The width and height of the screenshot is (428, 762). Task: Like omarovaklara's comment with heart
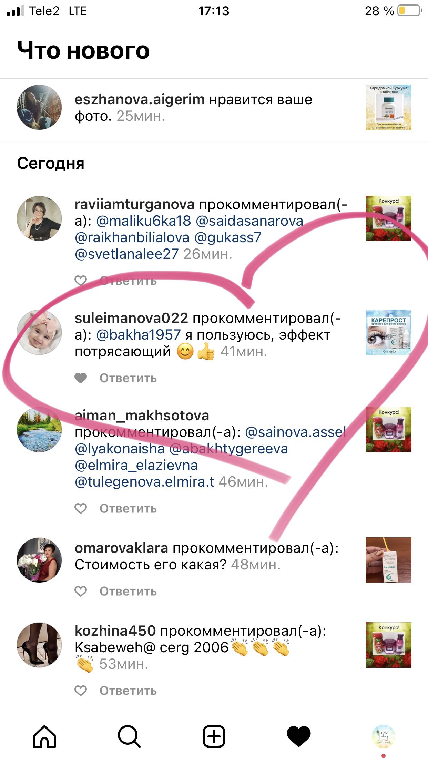click(x=81, y=592)
